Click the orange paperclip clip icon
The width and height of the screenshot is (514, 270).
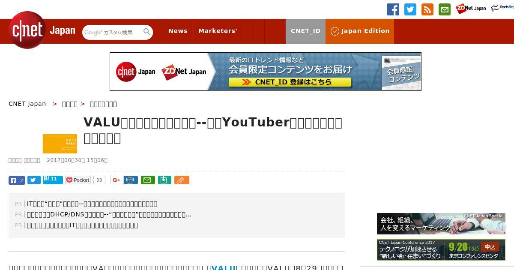point(182,180)
